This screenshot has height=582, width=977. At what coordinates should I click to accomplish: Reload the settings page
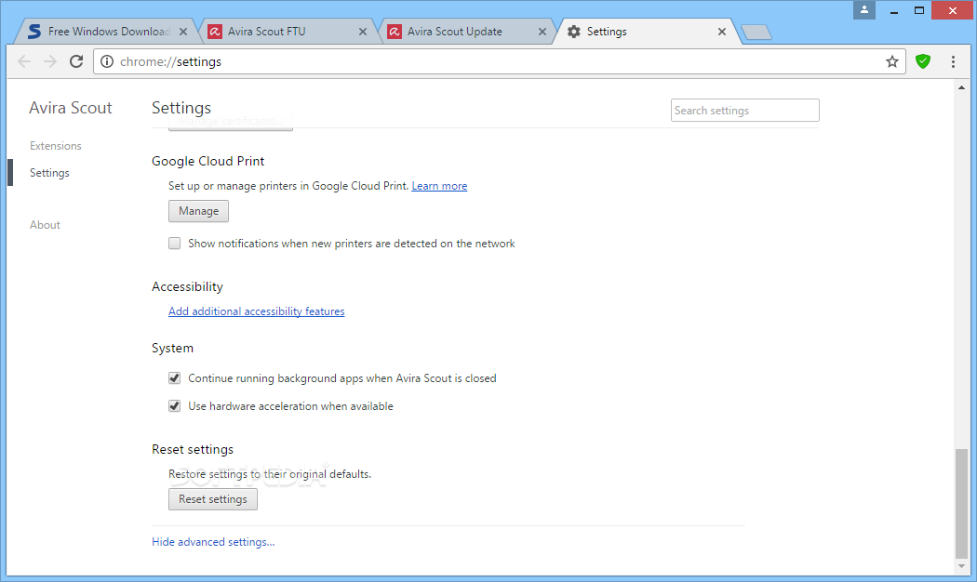click(x=76, y=61)
